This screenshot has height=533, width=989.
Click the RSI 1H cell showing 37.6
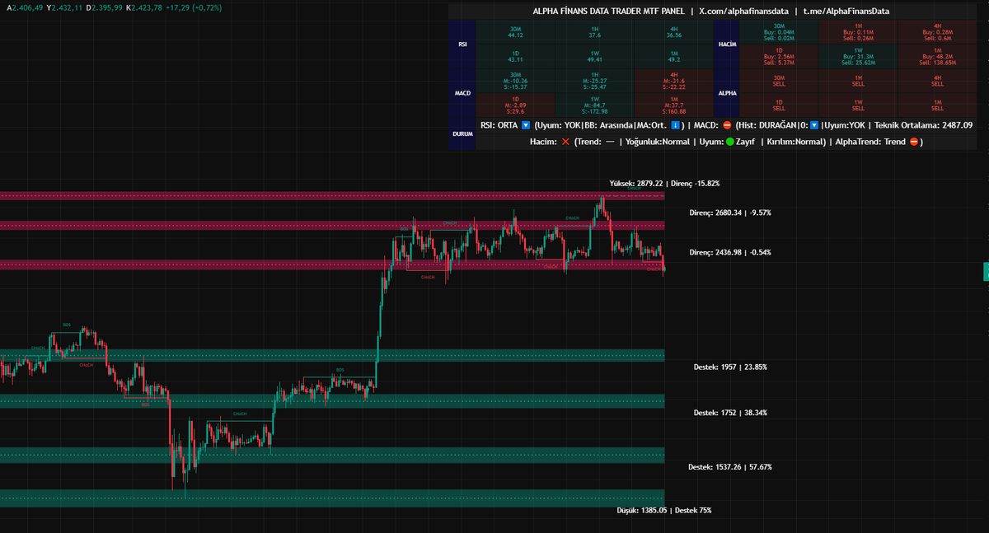pos(594,32)
